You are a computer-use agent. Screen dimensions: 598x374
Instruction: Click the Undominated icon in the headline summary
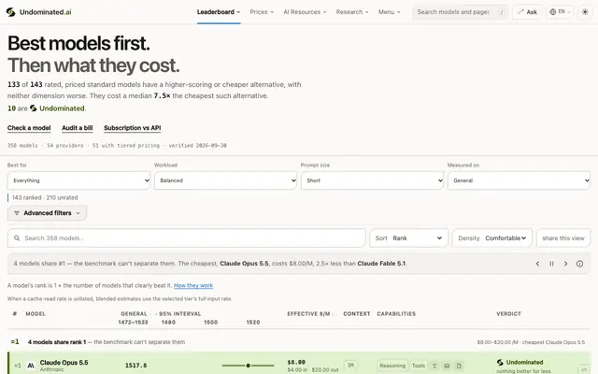(x=34, y=108)
